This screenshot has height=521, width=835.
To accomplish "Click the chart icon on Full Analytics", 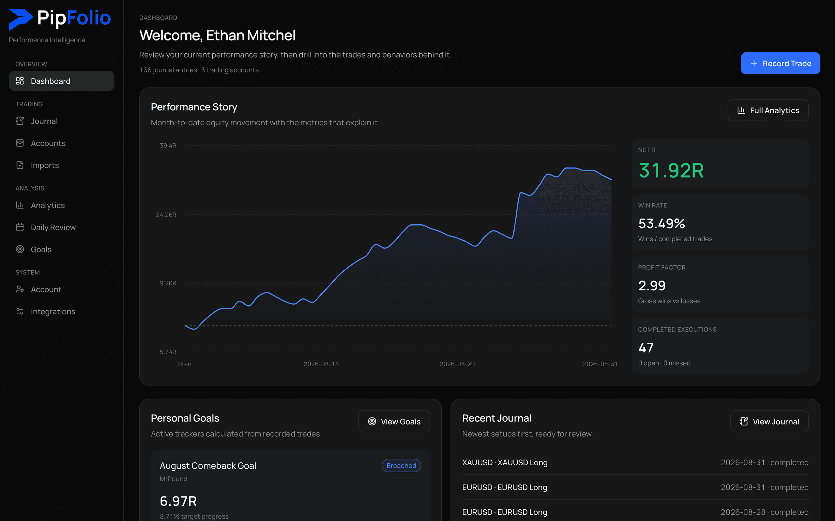I will click(x=741, y=110).
